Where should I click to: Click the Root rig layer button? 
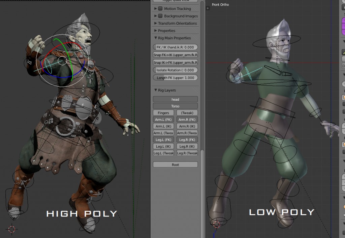(175, 164)
